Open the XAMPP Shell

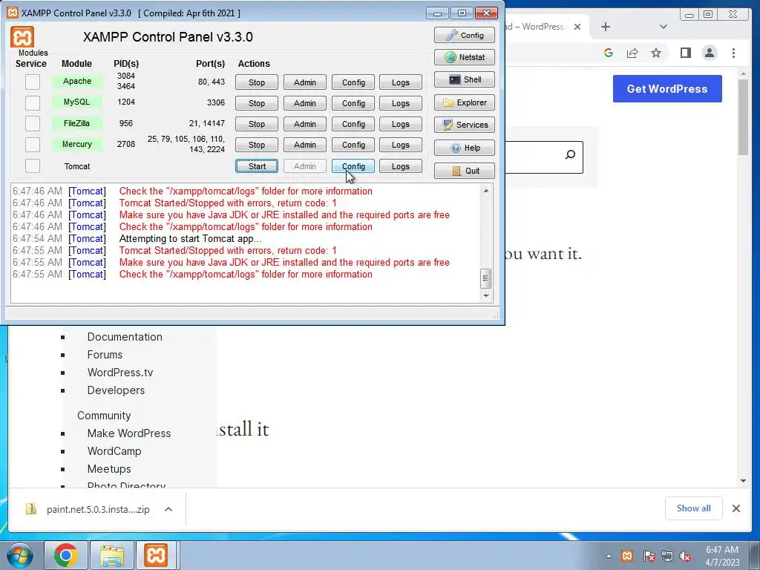[465, 79]
